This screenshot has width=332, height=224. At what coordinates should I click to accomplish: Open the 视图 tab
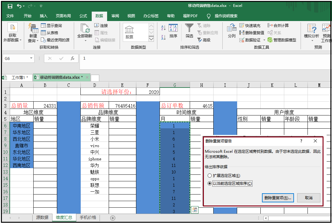pyautogui.click(x=131, y=16)
